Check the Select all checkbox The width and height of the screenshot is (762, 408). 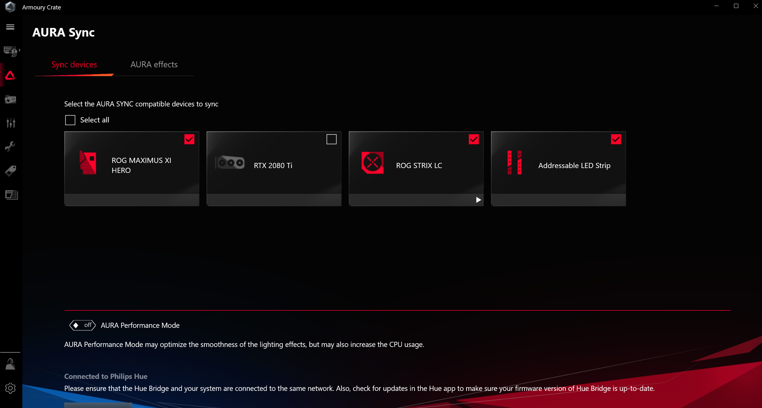[x=70, y=120]
